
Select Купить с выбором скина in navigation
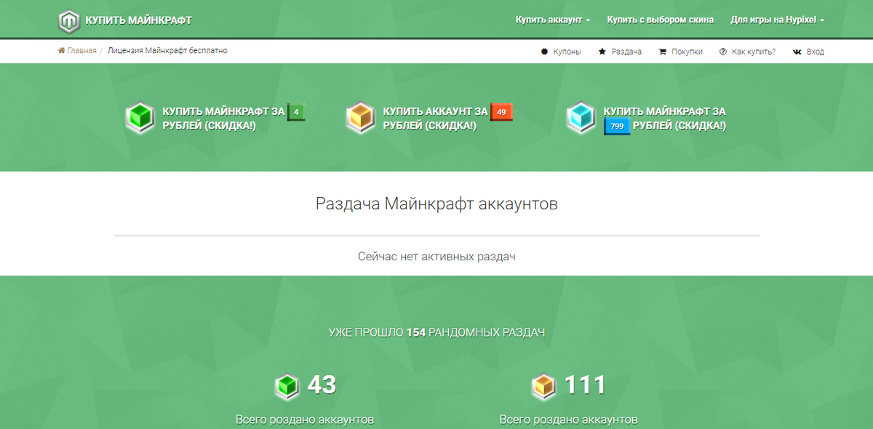[x=659, y=19]
